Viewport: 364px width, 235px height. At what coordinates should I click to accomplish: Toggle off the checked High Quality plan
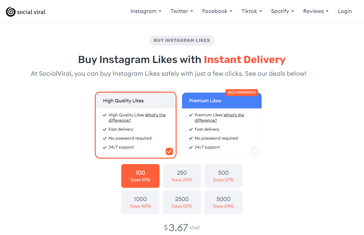[x=169, y=151]
